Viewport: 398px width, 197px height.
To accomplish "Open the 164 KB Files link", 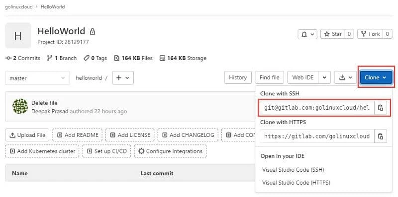I will click(x=133, y=58).
